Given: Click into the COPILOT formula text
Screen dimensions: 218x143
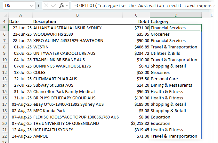Looking at the screenshot, I should [x=144, y=5].
